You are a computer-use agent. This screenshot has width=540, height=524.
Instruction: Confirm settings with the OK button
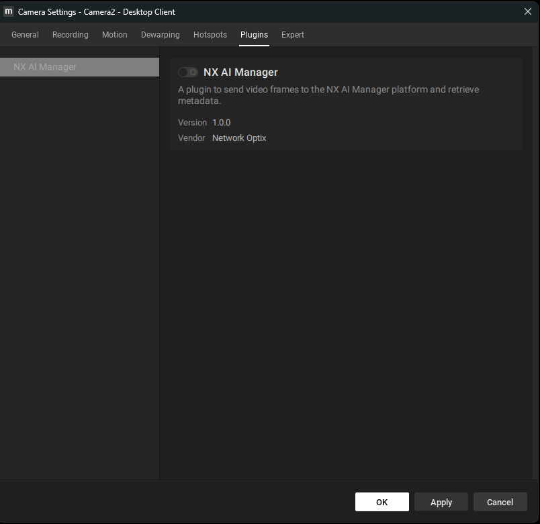(x=382, y=502)
